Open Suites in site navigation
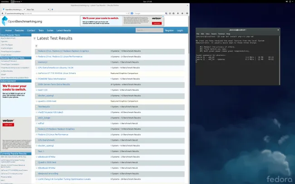The image size is (295, 184). 50,30
